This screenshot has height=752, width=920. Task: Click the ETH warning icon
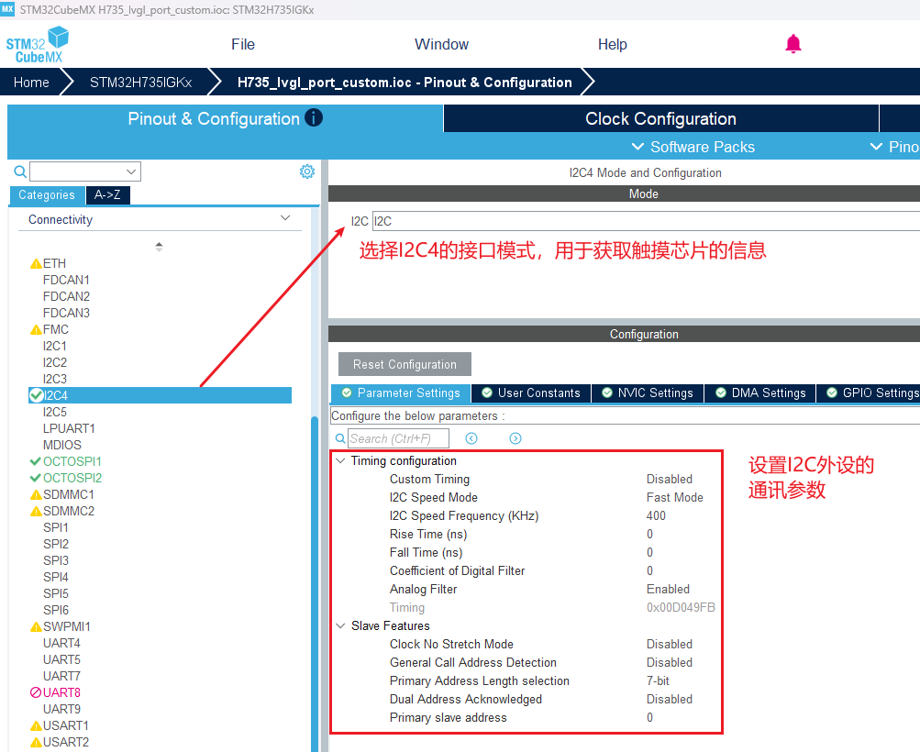tap(36, 264)
